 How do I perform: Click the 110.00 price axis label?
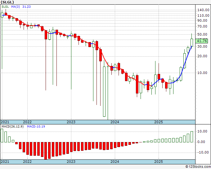pyautogui.click(x=203, y=15)
